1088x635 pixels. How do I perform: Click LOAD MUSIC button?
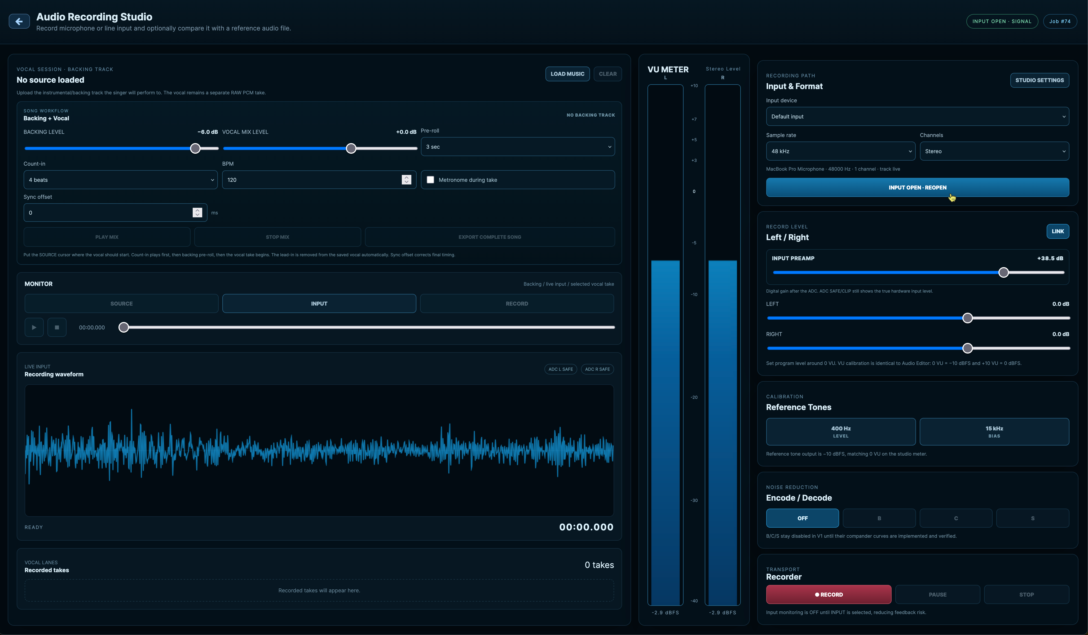click(x=567, y=74)
